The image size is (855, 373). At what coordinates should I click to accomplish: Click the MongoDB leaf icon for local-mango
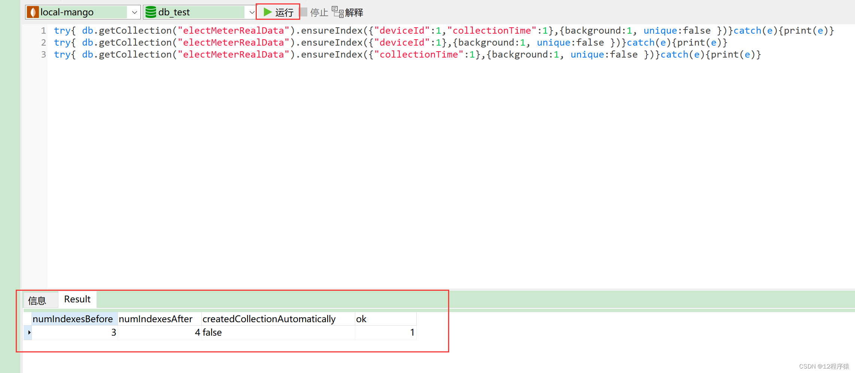[33, 12]
